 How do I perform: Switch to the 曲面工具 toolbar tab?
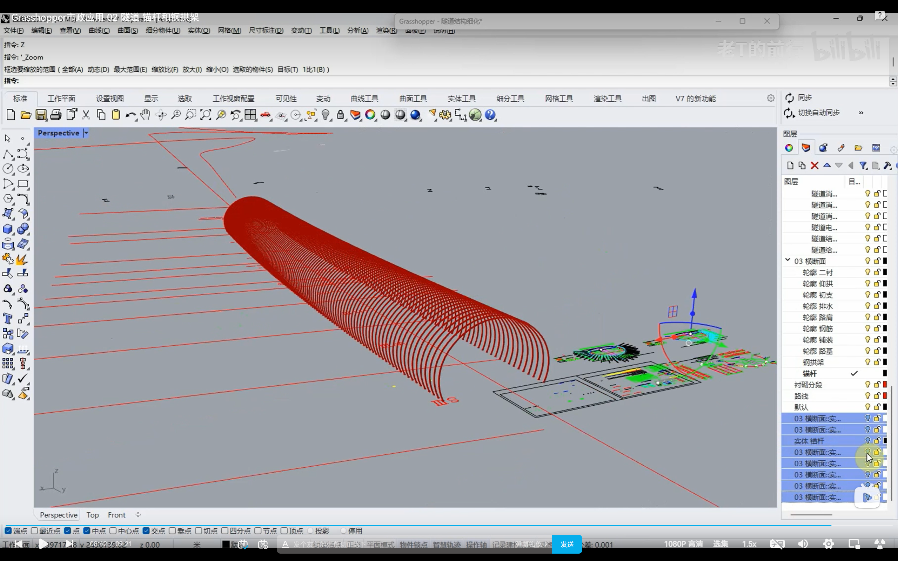(x=413, y=99)
